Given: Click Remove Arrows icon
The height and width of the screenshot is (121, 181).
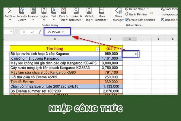Looking at the screenshot, I should click(163, 20).
